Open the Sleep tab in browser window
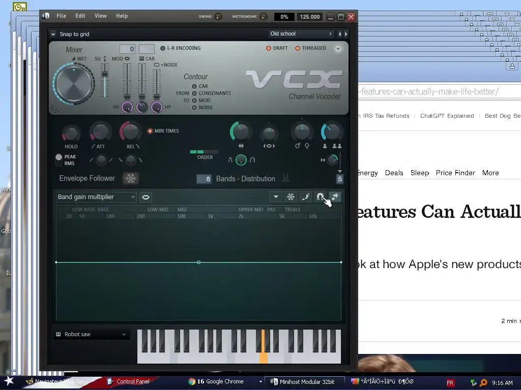The height and width of the screenshot is (390, 521). (x=420, y=173)
